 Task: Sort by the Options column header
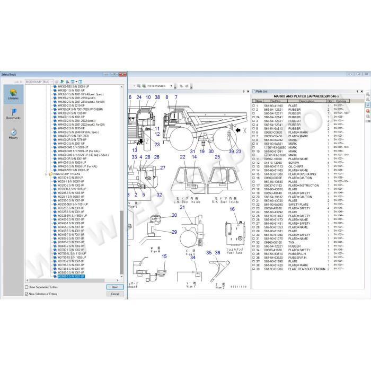[341, 101]
